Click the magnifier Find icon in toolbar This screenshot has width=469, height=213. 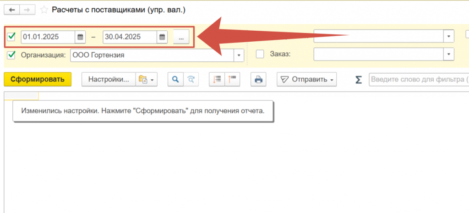click(175, 79)
